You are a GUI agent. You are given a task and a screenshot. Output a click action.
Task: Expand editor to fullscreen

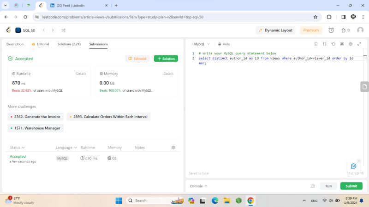click(359, 44)
